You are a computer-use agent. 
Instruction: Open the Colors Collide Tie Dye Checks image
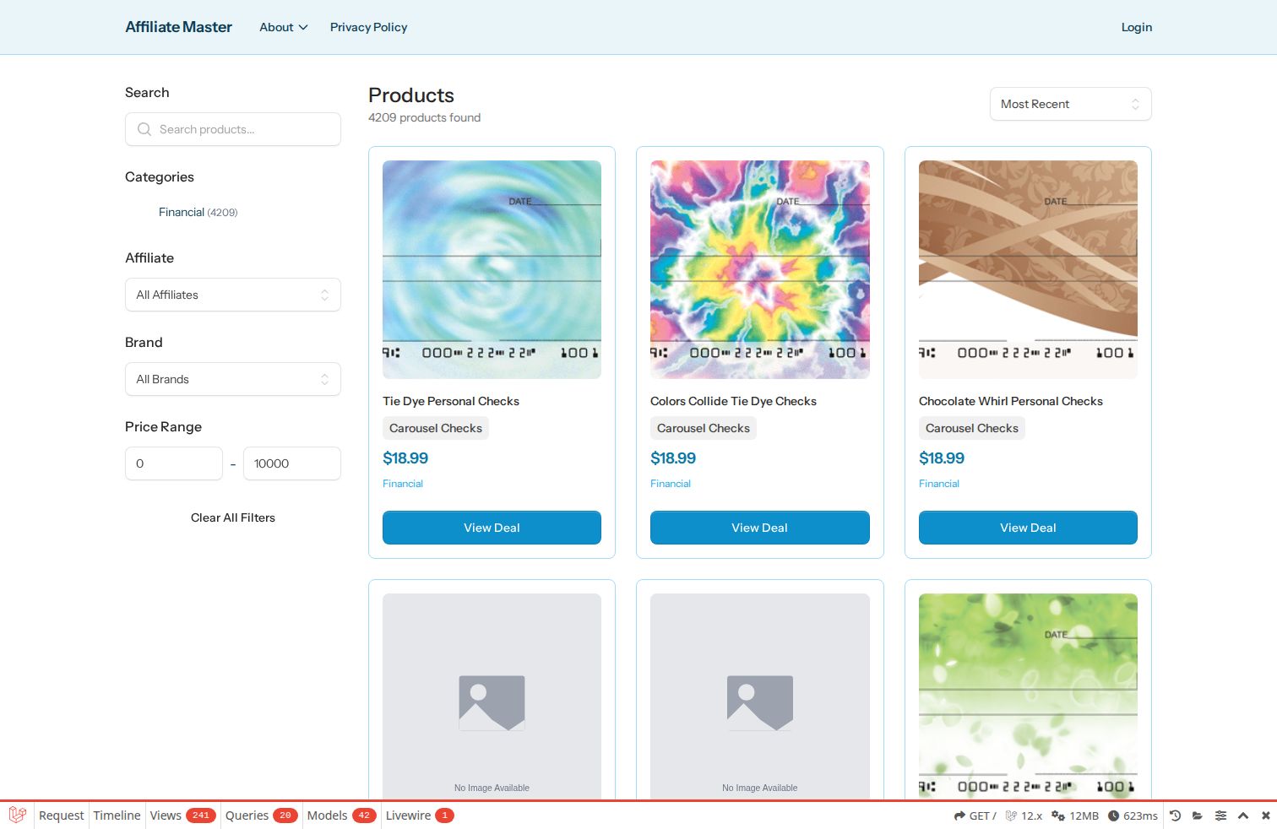pos(759,269)
